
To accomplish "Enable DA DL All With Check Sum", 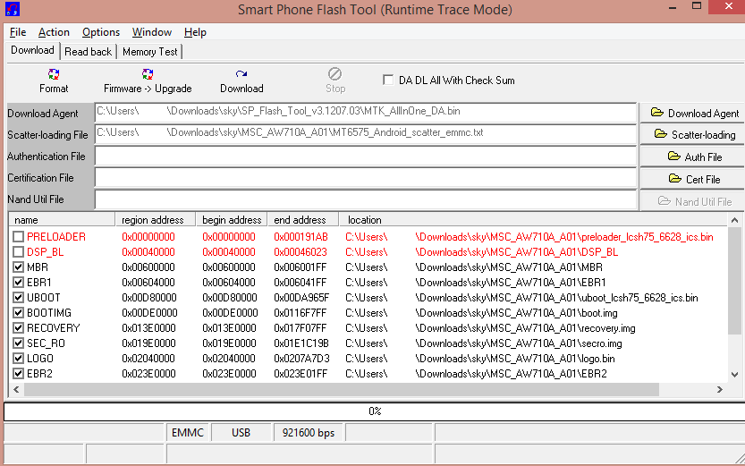I will click(388, 80).
